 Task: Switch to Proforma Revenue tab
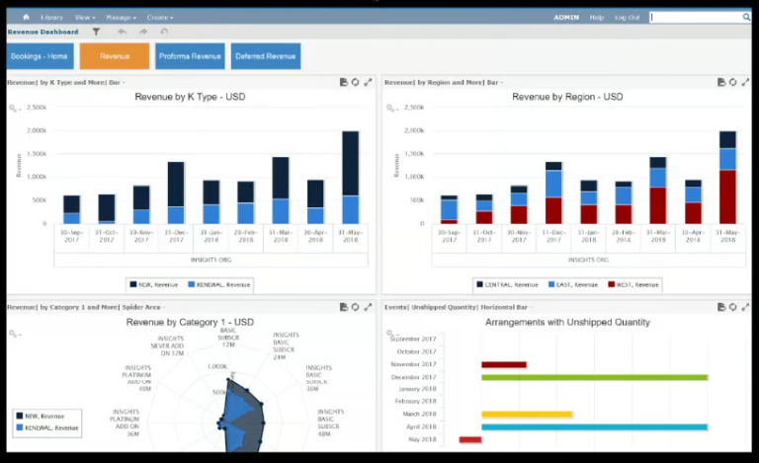tap(190, 56)
